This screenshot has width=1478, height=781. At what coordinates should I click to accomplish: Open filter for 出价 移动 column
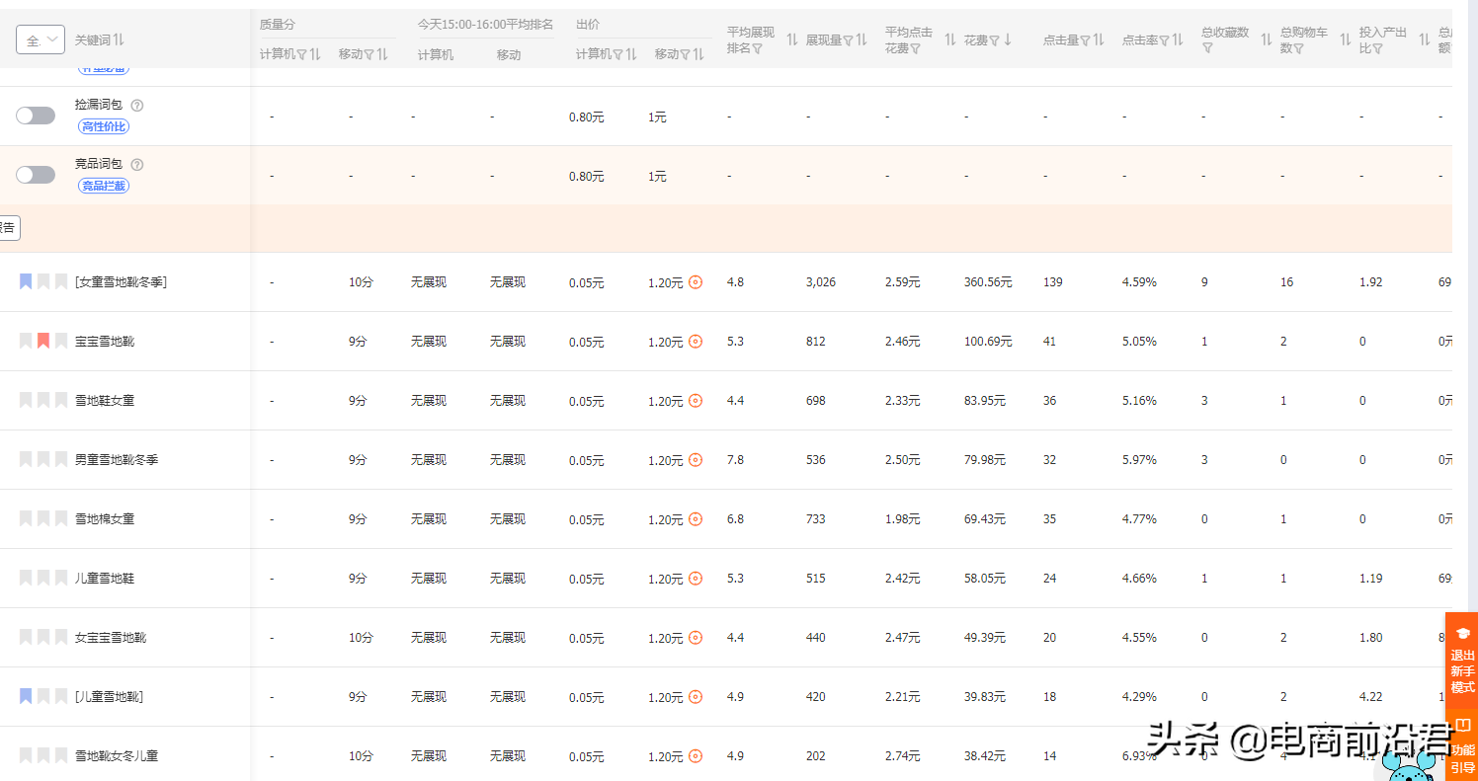[685, 54]
